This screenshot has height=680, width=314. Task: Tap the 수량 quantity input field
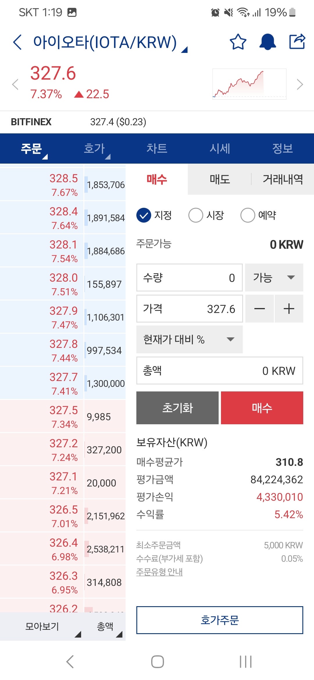(x=189, y=278)
